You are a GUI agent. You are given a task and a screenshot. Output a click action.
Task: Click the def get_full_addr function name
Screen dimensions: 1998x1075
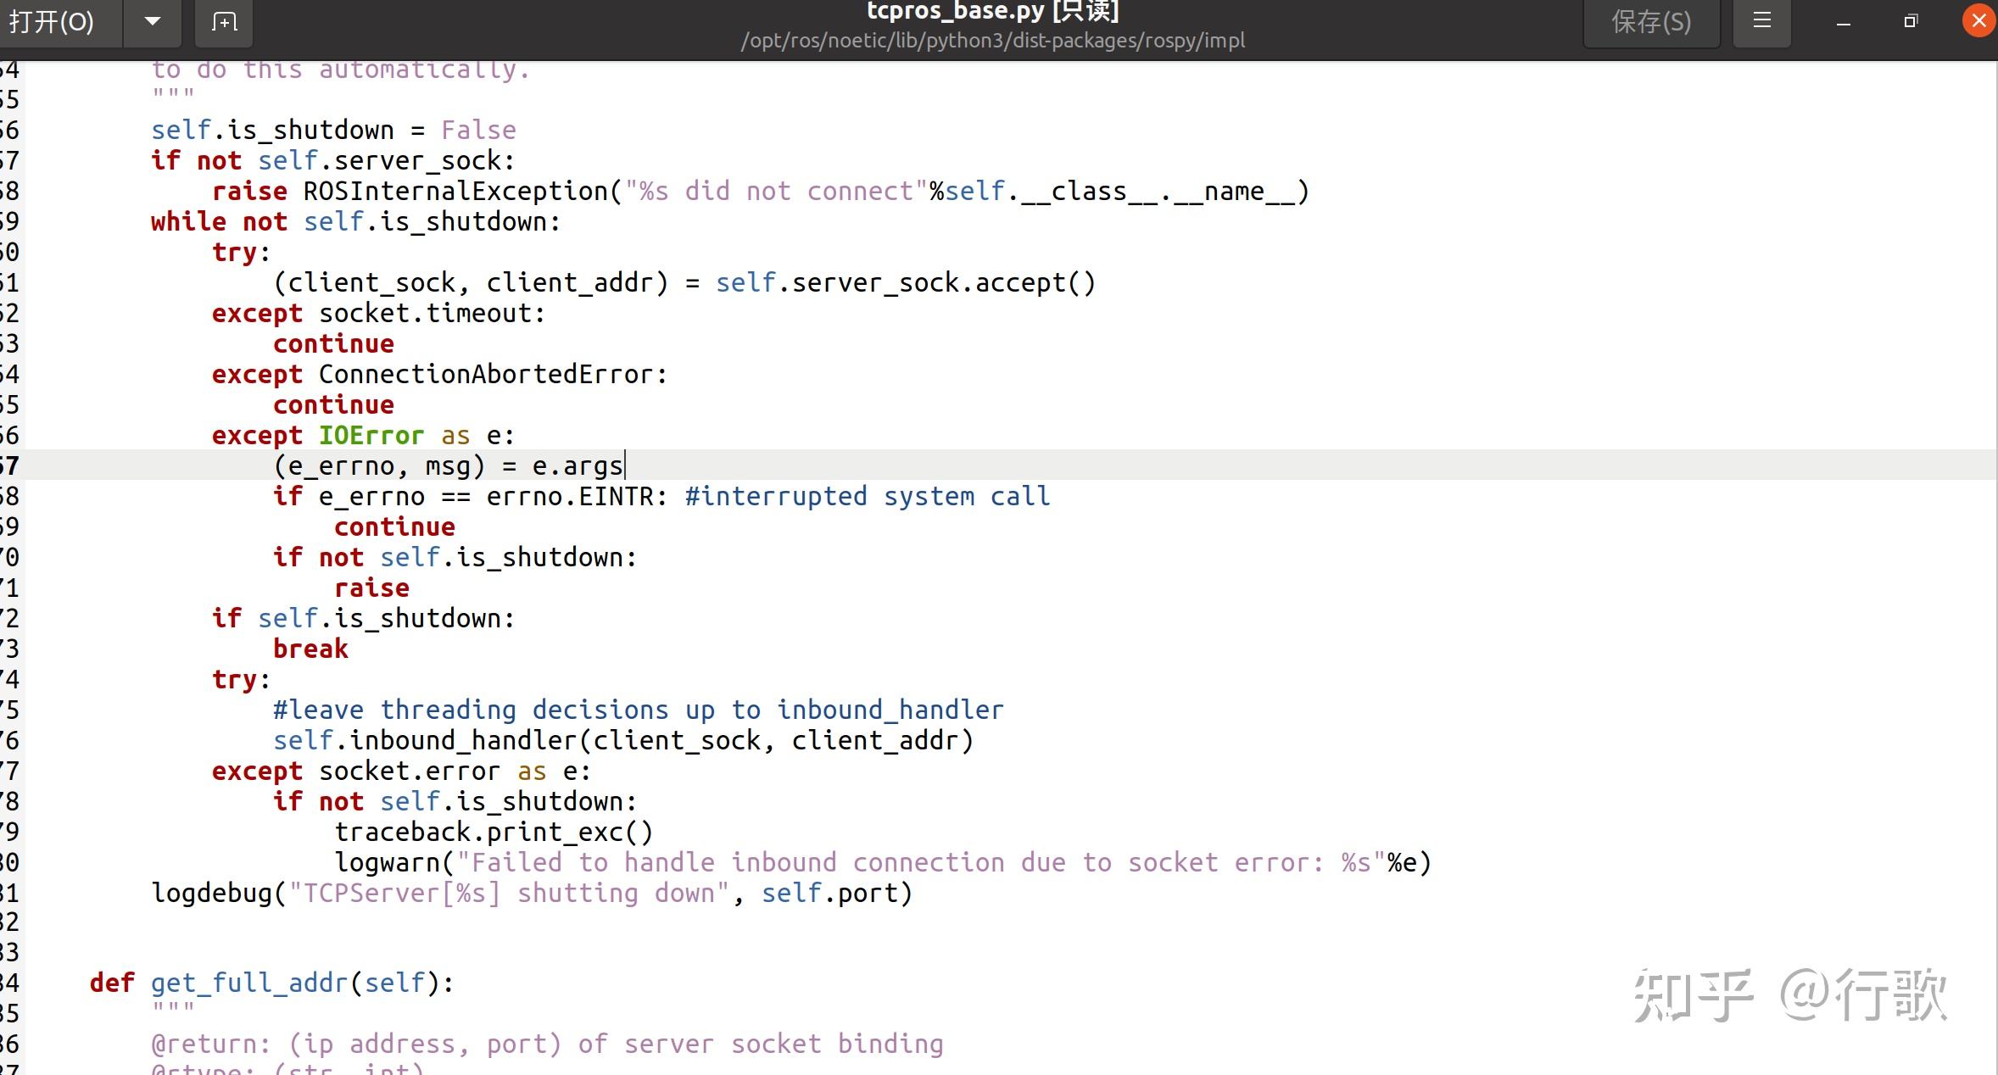pyautogui.click(x=248, y=983)
